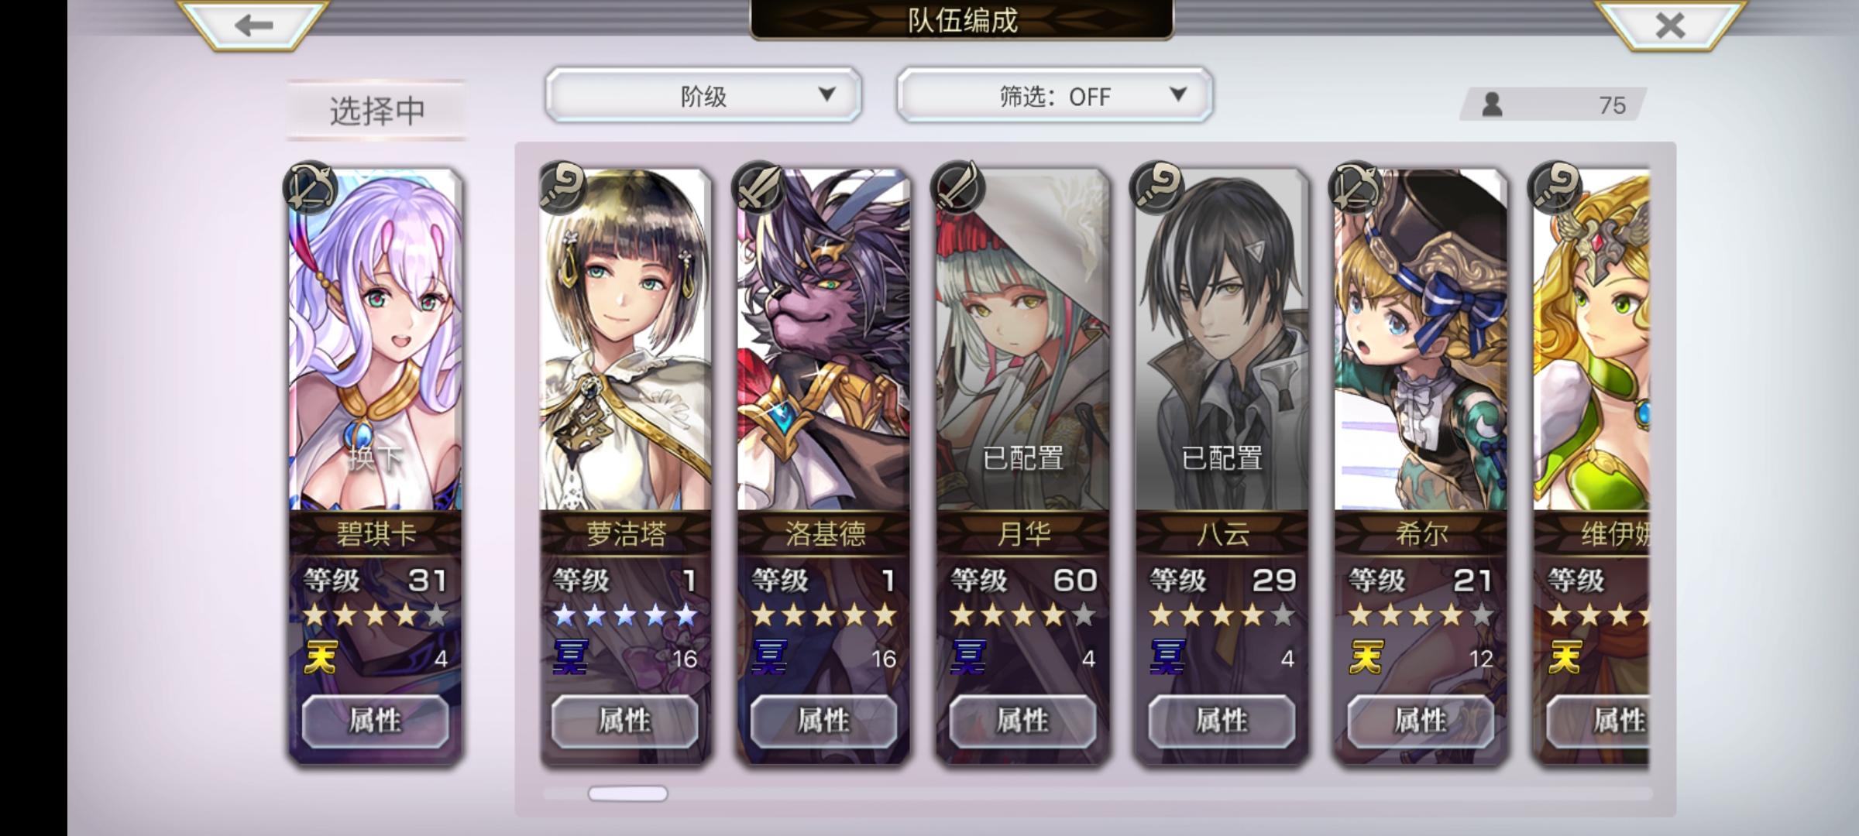
Task: Select the 选择中 tab label
Action: [377, 110]
